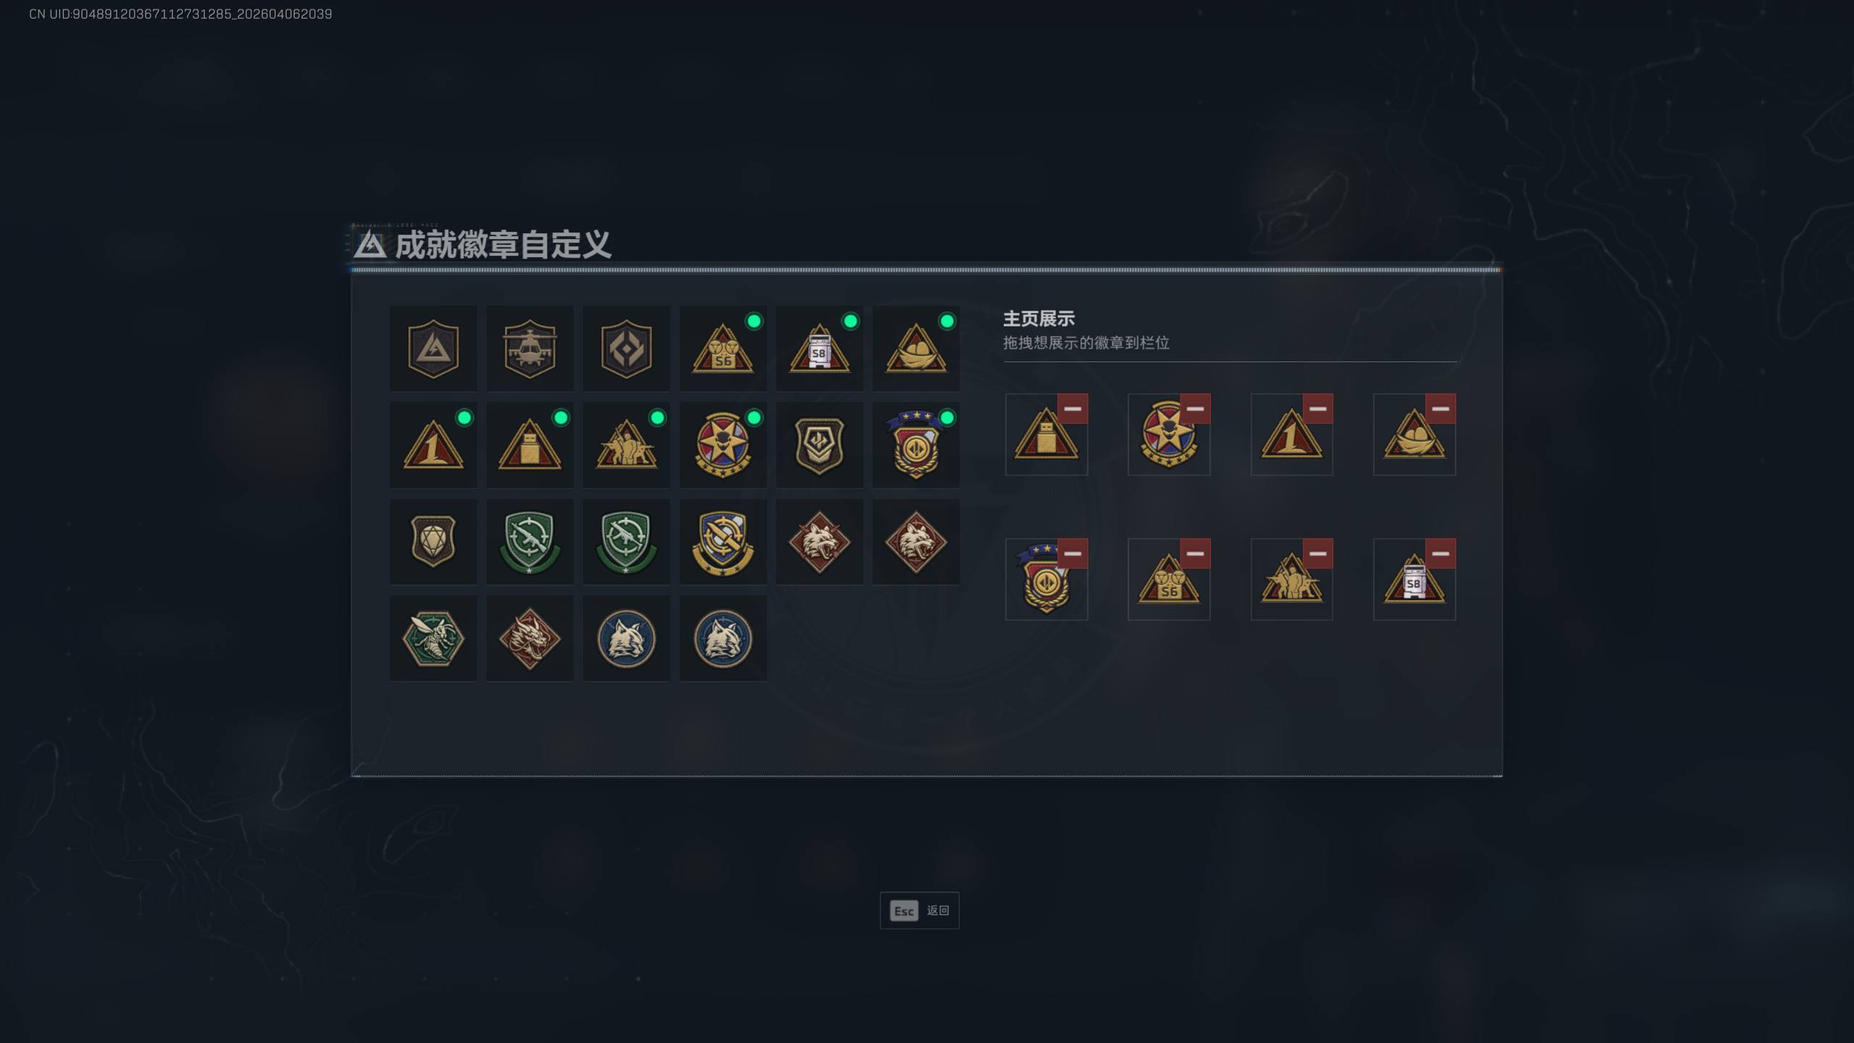The height and width of the screenshot is (1043, 1854).
Task: Click the soldiers badge displayed in the bottom row
Action: tap(1291, 579)
